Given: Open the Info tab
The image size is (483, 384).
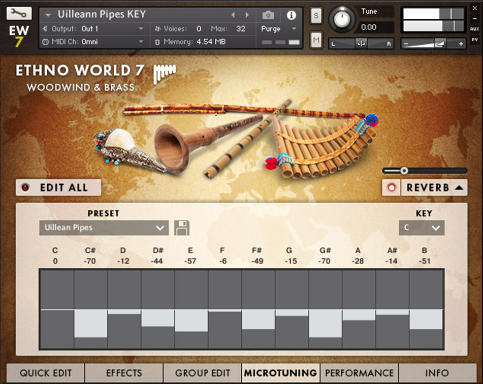Looking at the screenshot, I should pyautogui.click(x=437, y=373).
